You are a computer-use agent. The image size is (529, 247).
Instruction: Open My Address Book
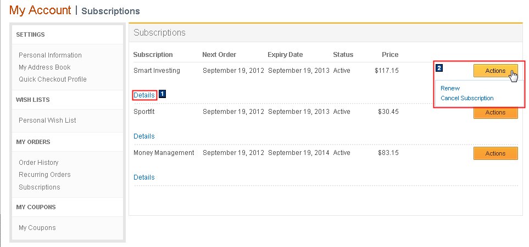pos(44,67)
